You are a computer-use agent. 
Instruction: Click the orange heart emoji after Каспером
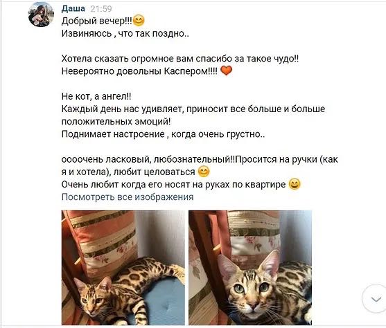pyautogui.click(x=226, y=71)
